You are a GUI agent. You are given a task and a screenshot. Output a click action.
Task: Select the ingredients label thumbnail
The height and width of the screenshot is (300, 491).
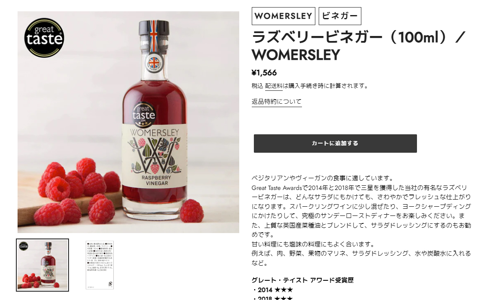coord(100,265)
